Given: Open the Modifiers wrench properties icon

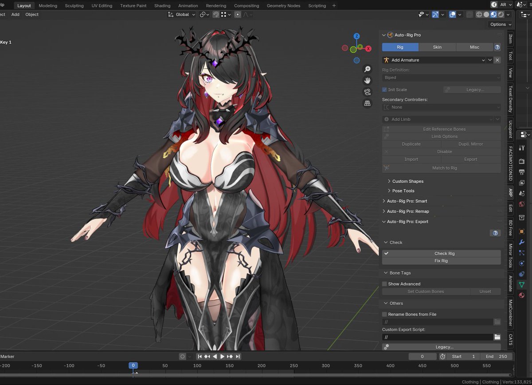Looking at the screenshot, I should click(x=522, y=242).
